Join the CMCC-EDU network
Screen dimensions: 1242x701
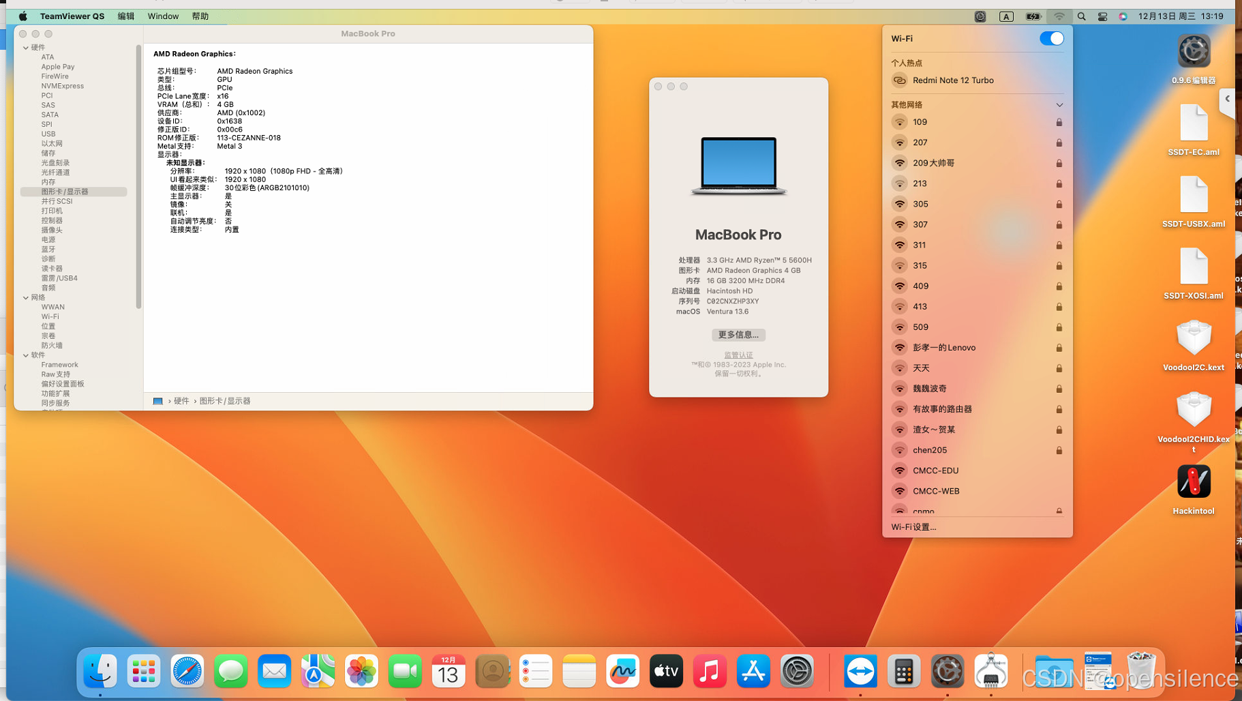coord(977,471)
